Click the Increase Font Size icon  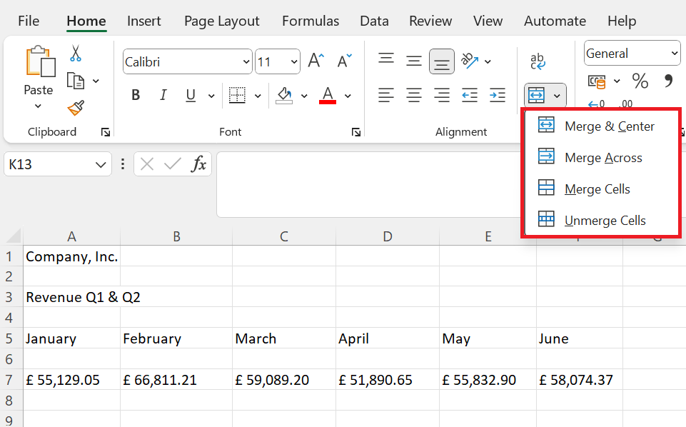click(316, 61)
